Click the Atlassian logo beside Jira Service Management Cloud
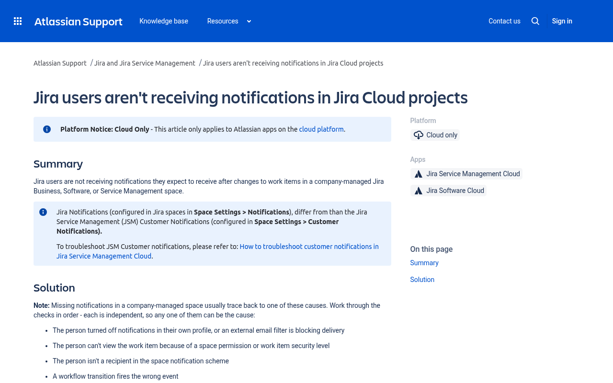 point(419,174)
